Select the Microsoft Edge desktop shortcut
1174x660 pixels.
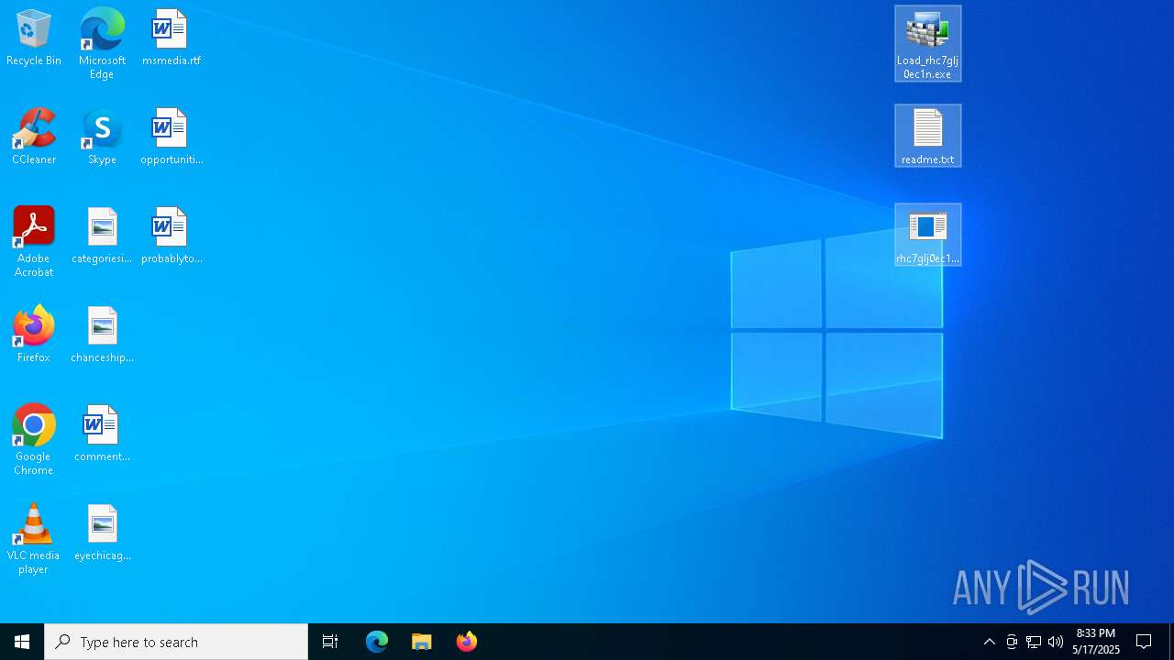pyautogui.click(x=102, y=44)
